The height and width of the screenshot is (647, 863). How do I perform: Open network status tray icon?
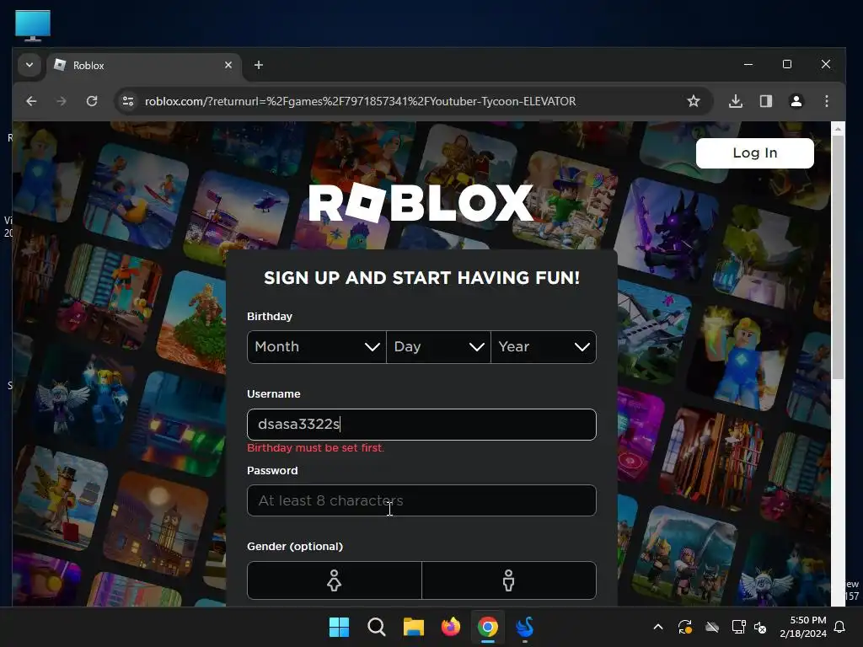[x=738, y=627]
